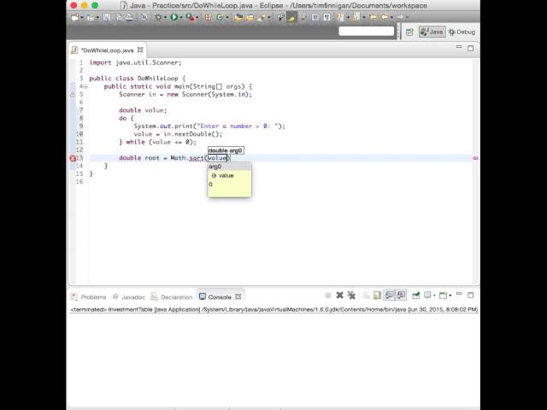Viewport: 547px width, 410px height.
Task: Click the Remove Launch X icon in console
Action: pos(340,296)
